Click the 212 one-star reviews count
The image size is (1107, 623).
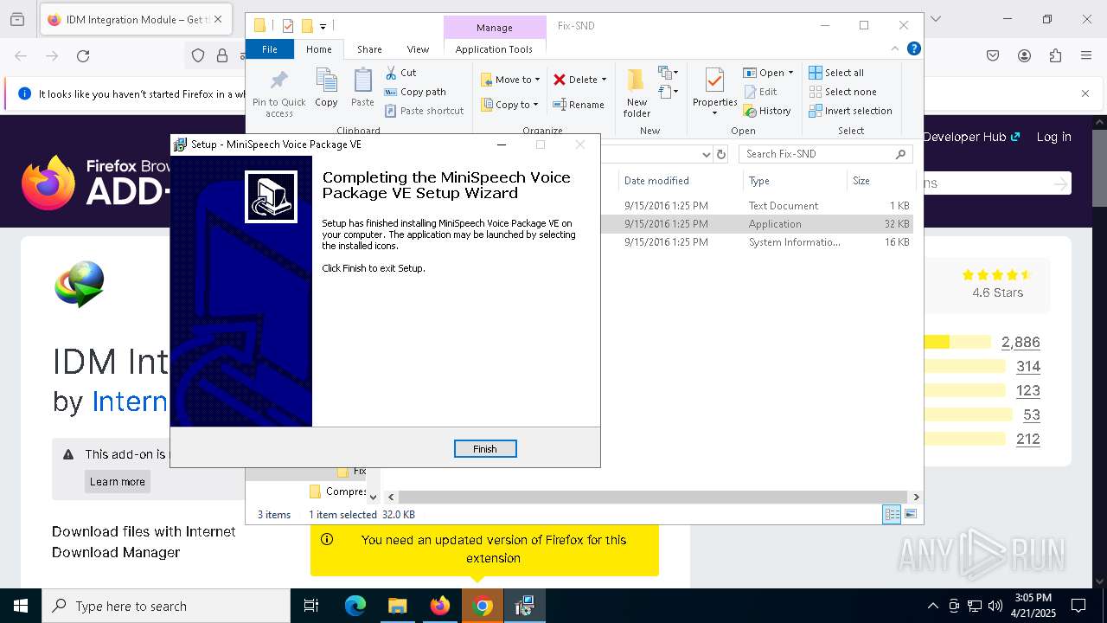point(1028,440)
